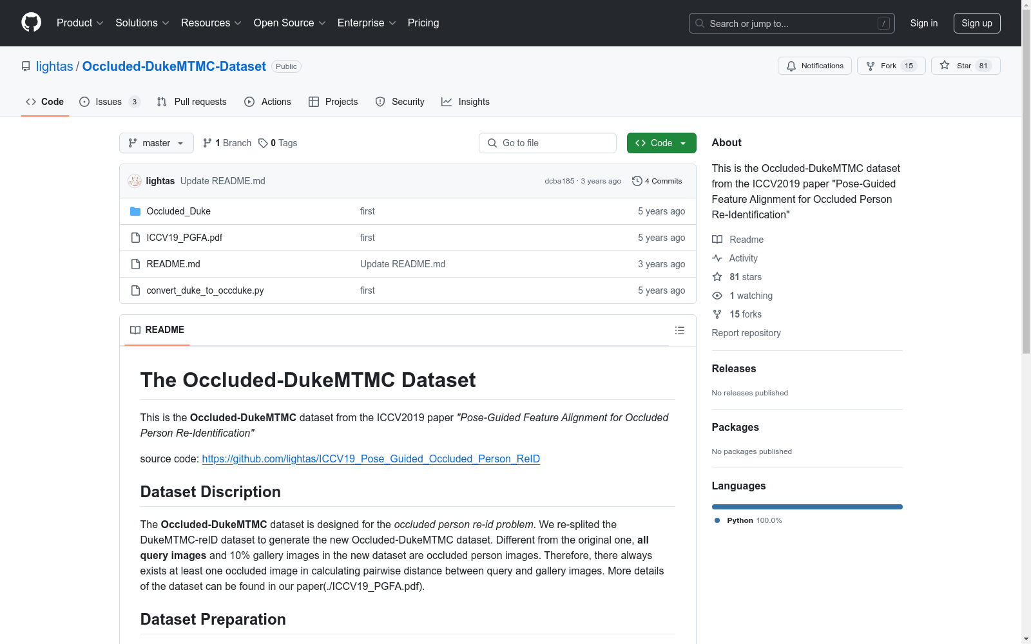This screenshot has width=1031, height=644.
Task: Open the Product menu dropdown
Action: coord(80,23)
